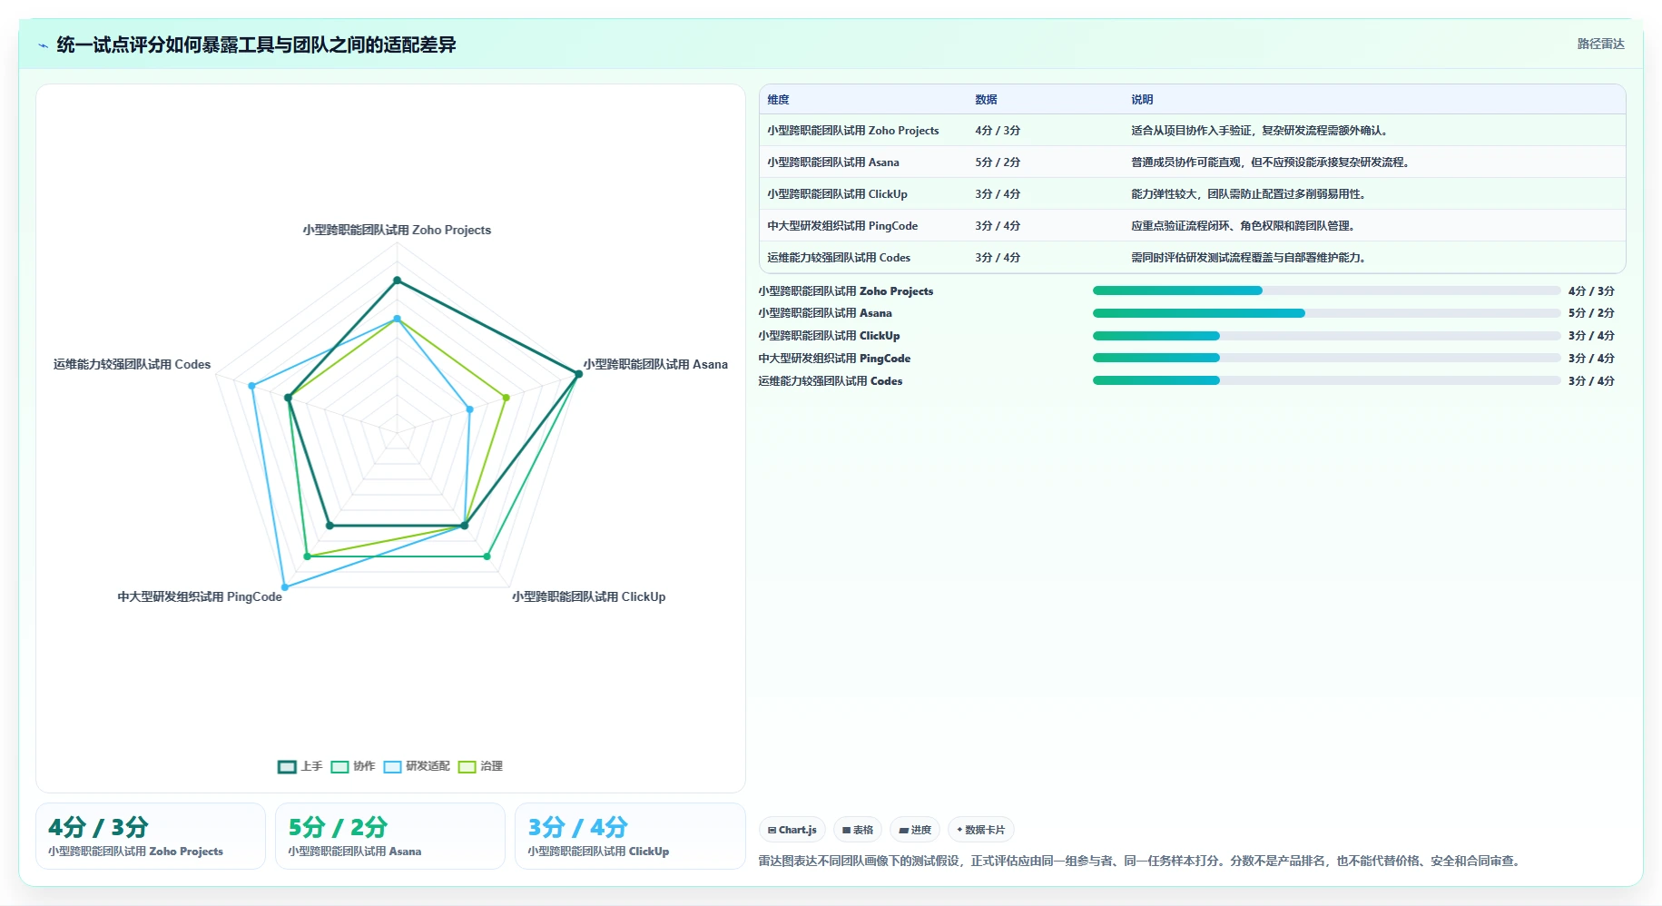Screen dimensions: 1662x906
Task: Click progress label 运维能力较强团队试用 Codes
Action: click(831, 381)
